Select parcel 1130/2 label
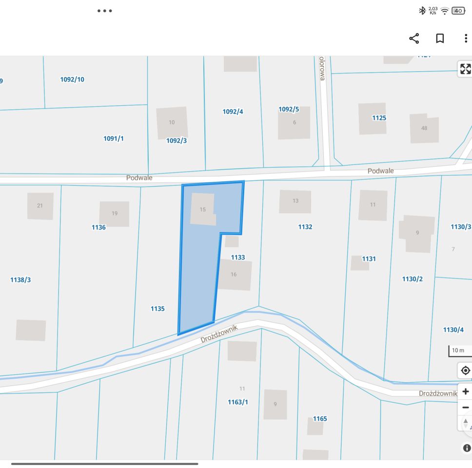This screenshot has height=468, width=472. click(x=412, y=279)
